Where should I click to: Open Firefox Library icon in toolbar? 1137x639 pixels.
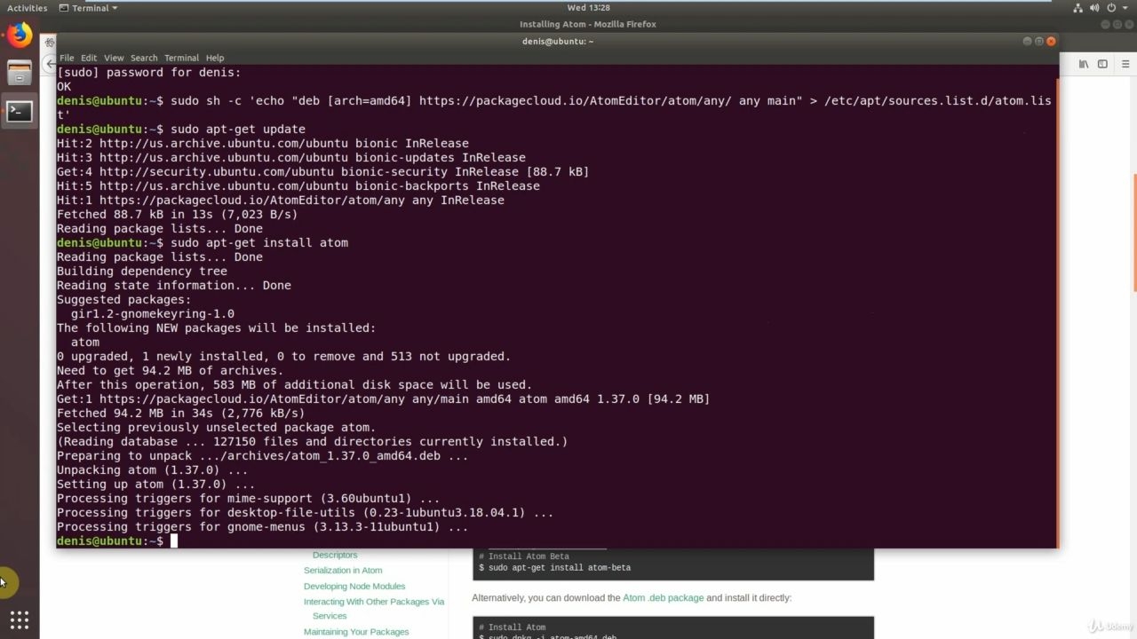point(1084,64)
